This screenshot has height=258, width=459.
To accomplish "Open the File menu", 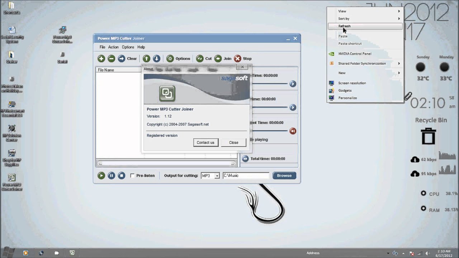I will pyautogui.click(x=103, y=47).
